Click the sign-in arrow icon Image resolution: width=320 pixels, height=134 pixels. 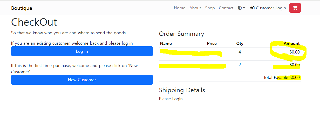point(252,8)
